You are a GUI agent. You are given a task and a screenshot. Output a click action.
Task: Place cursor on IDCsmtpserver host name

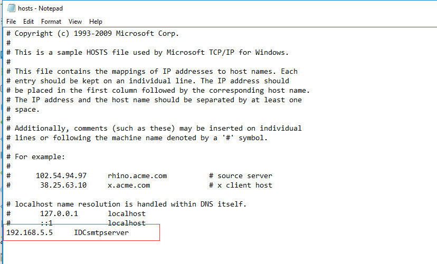pyautogui.click(x=101, y=233)
